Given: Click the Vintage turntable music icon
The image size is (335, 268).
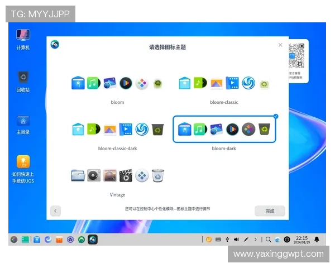Looking at the screenshot, I should pos(94,175).
